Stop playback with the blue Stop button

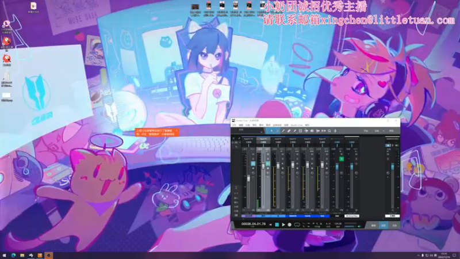(277, 224)
